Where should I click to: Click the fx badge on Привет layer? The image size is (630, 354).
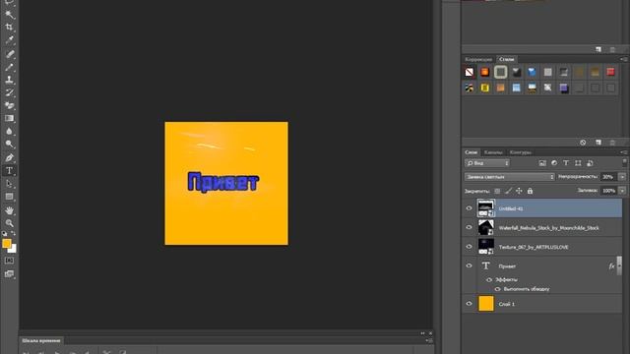611,265
